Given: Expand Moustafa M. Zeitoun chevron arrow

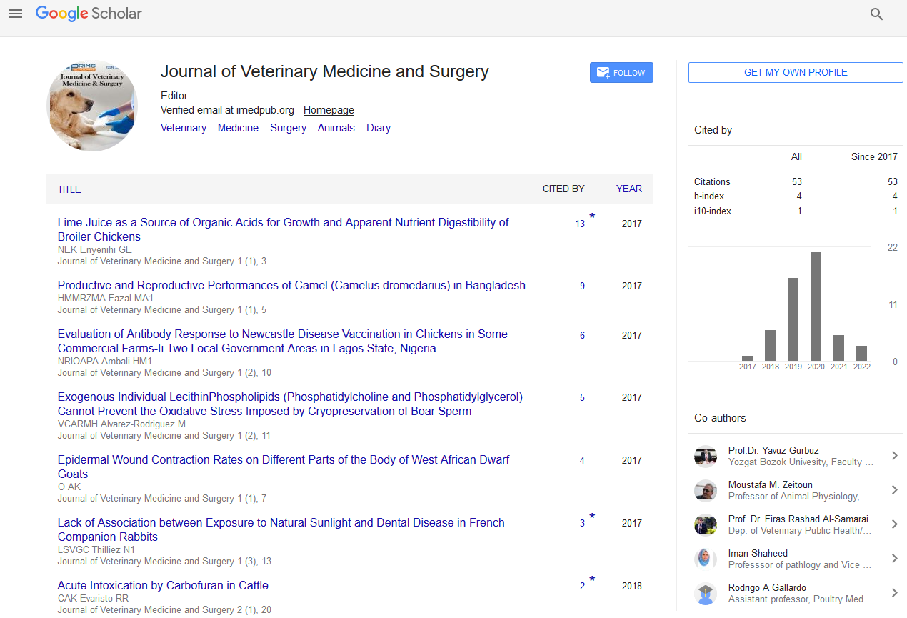Looking at the screenshot, I should coord(894,490).
